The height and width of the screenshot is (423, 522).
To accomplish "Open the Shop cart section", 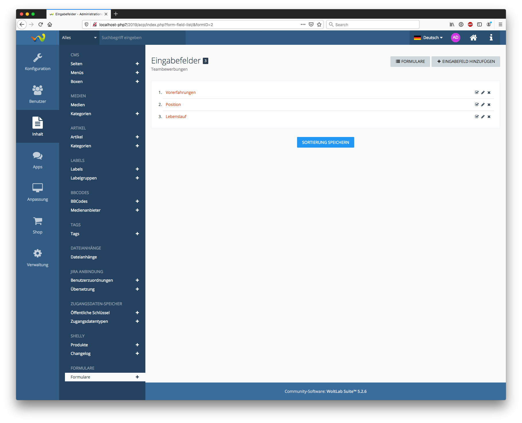I will (x=38, y=225).
